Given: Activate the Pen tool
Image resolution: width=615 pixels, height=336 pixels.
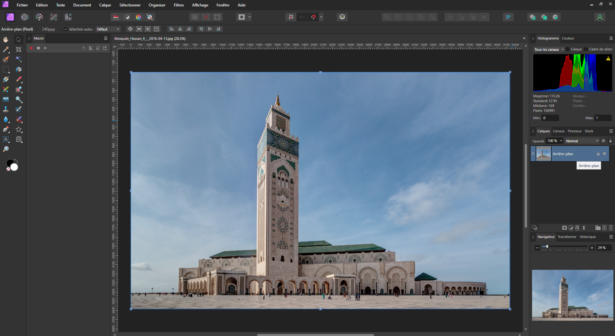Looking at the screenshot, I should pyautogui.click(x=6, y=129).
